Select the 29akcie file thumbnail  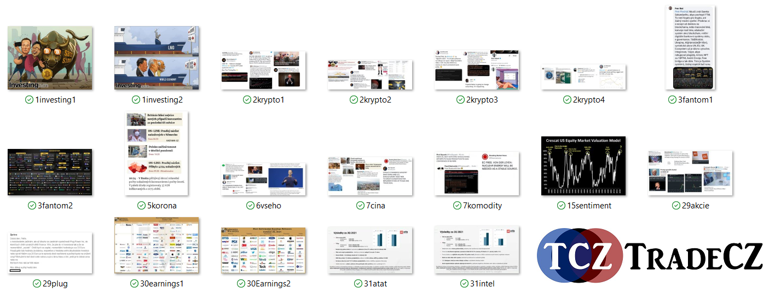click(x=690, y=172)
